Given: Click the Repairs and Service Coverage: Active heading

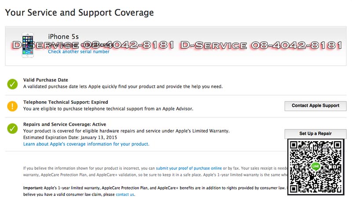Looking at the screenshot, I should pos(65,125).
